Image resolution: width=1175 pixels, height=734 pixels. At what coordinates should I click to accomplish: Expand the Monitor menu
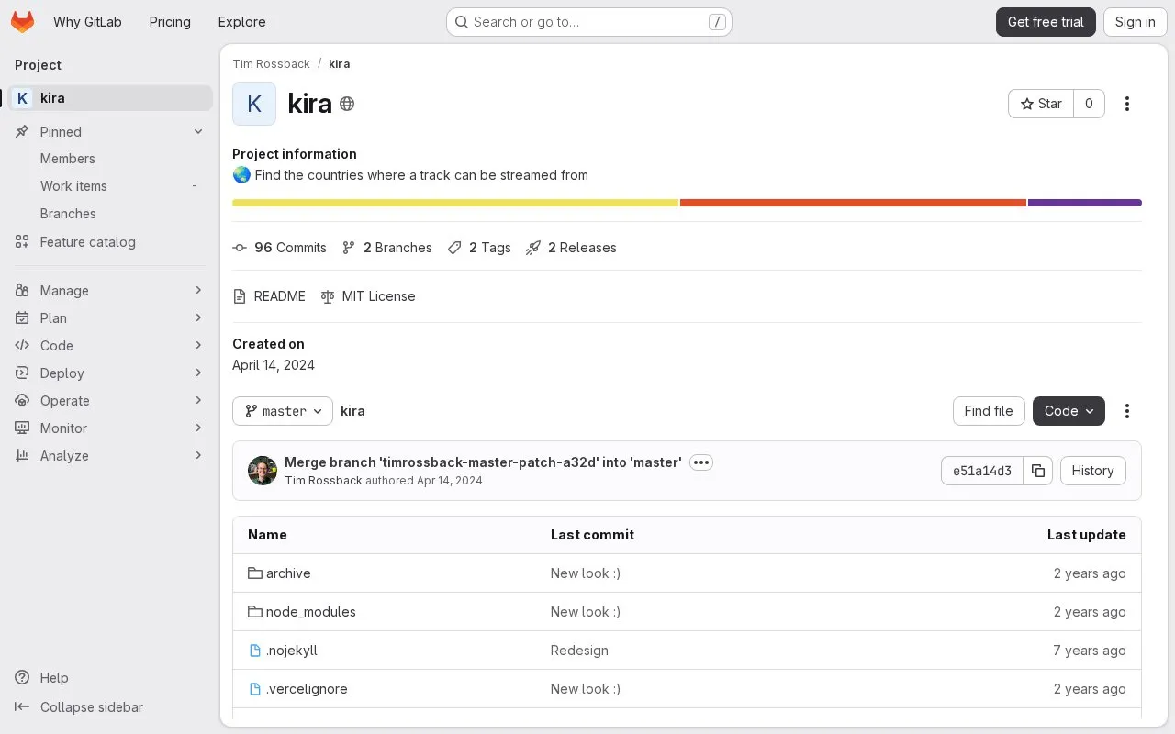tap(110, 428)
